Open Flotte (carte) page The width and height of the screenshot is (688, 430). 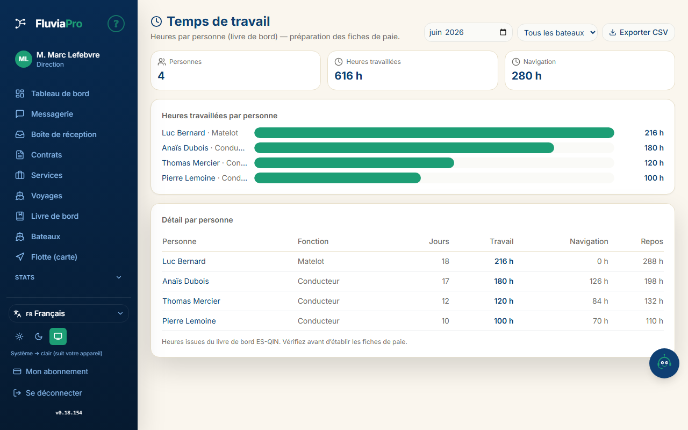69,257
